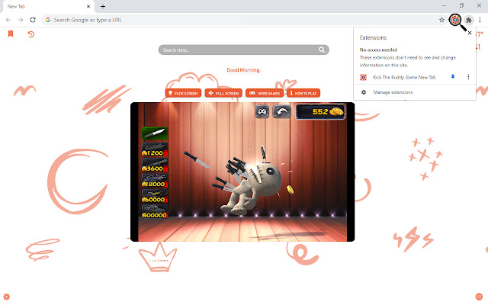Viewport: 488px width, 305px height.
Task: Open the Extensions puzzle piece icon
Action: point(469,21)
